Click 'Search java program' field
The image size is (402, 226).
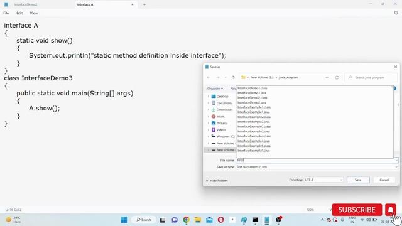tap(371, 77)
